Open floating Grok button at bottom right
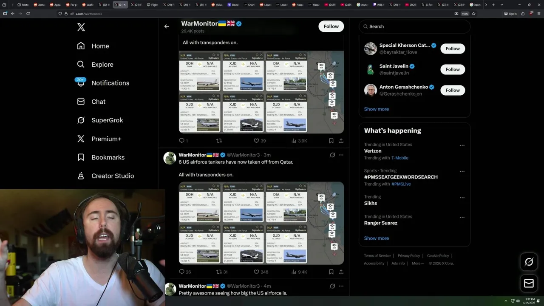Viewport: 544px width, 306px height. 529,262
